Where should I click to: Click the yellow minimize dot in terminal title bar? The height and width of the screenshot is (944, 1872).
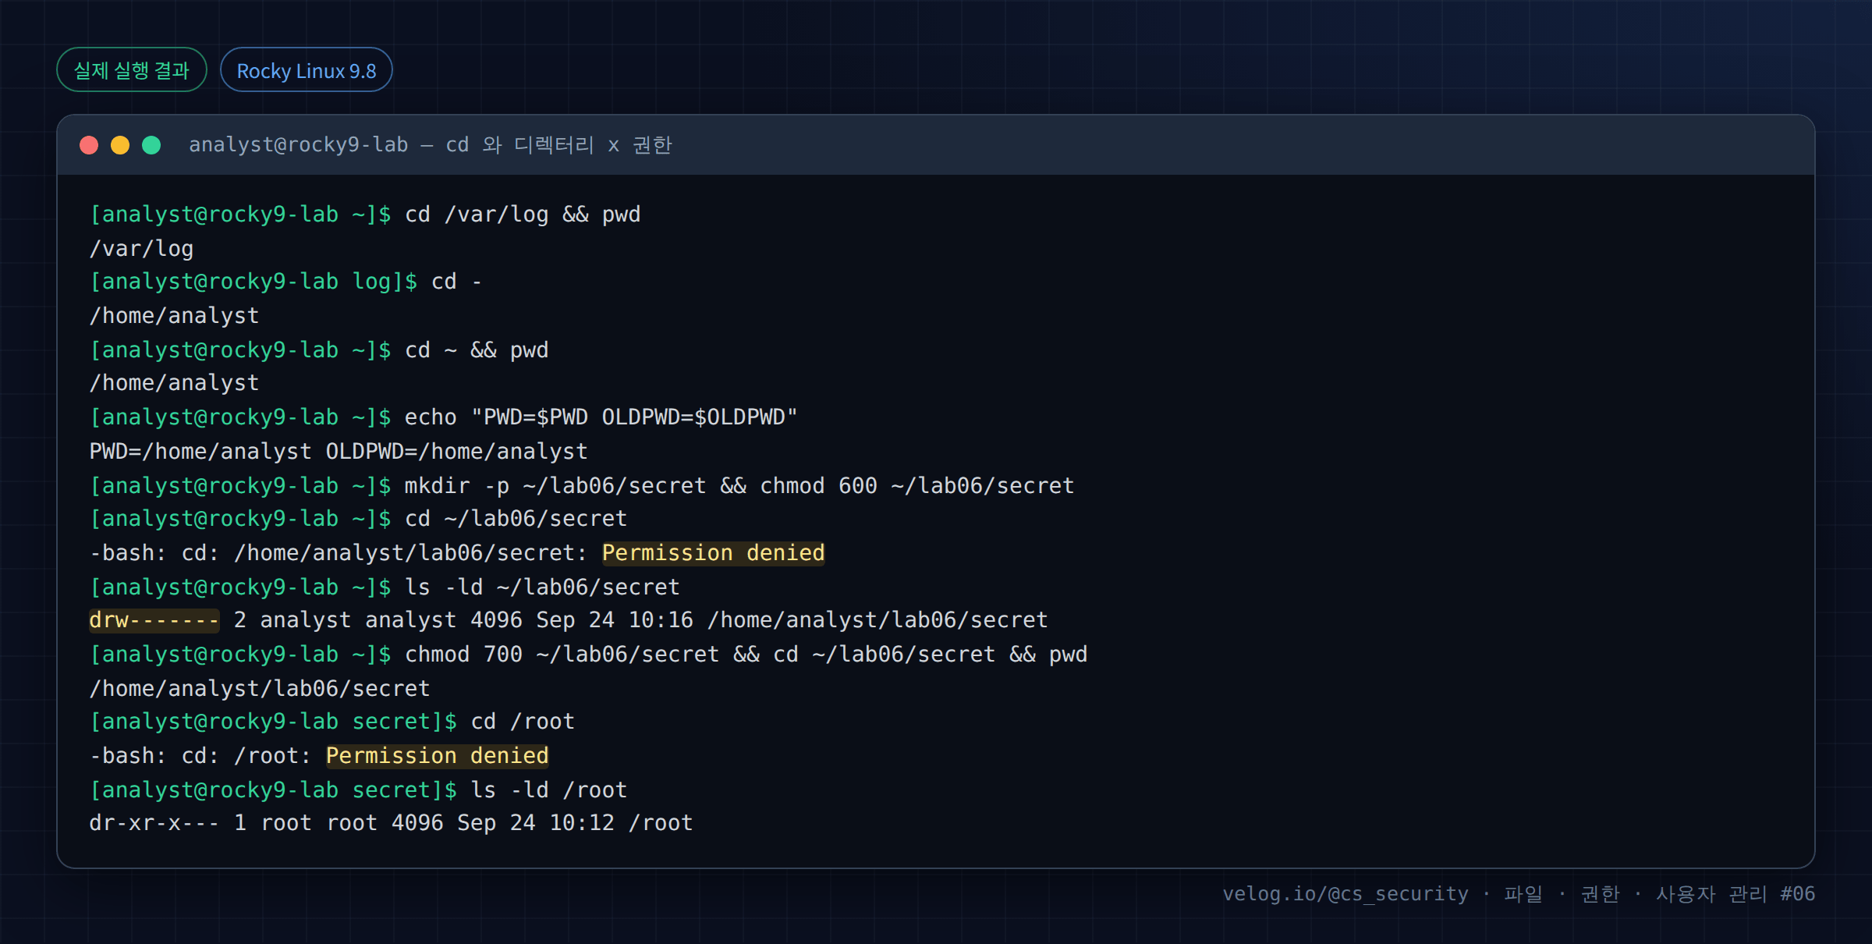(x=120, y=145)
